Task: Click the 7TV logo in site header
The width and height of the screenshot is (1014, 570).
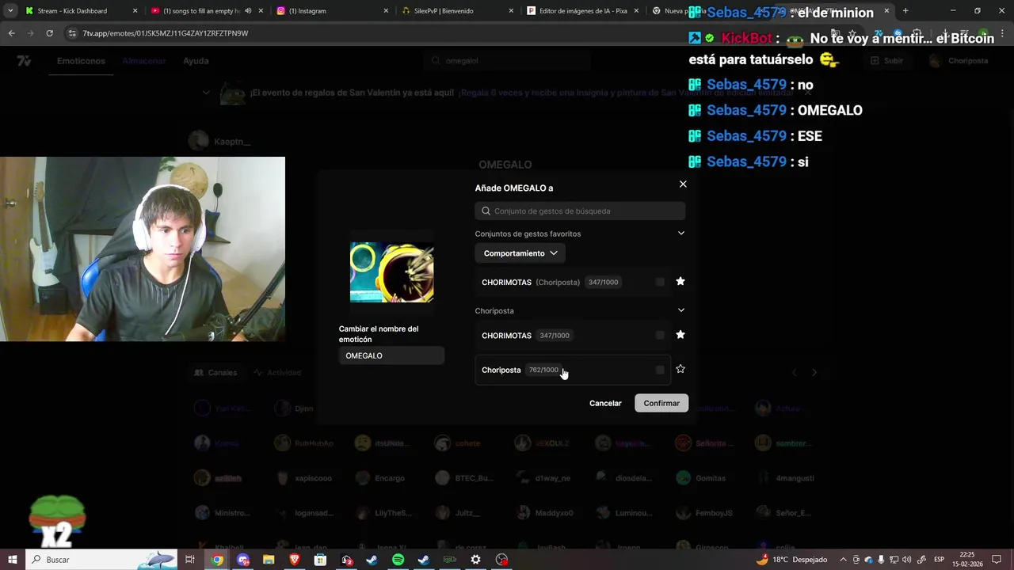Action: (x=24, y=61)
